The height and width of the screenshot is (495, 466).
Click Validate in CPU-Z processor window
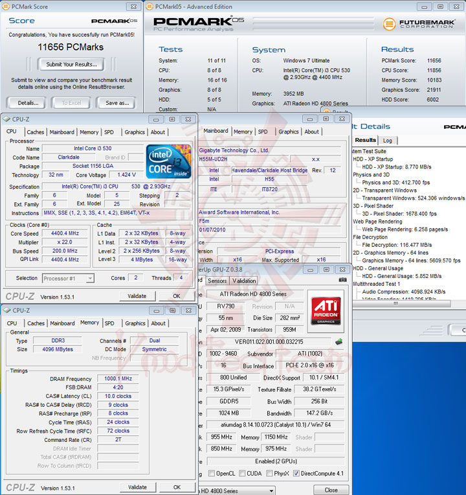(x=137, y=296)
